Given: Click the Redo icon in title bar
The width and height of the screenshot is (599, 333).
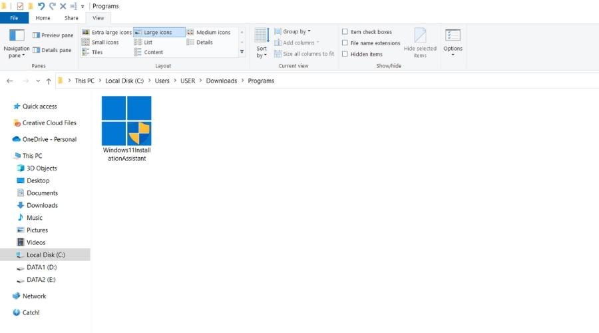Looking at the screenshot, I should pyautogui.click(x=53, y=6).
